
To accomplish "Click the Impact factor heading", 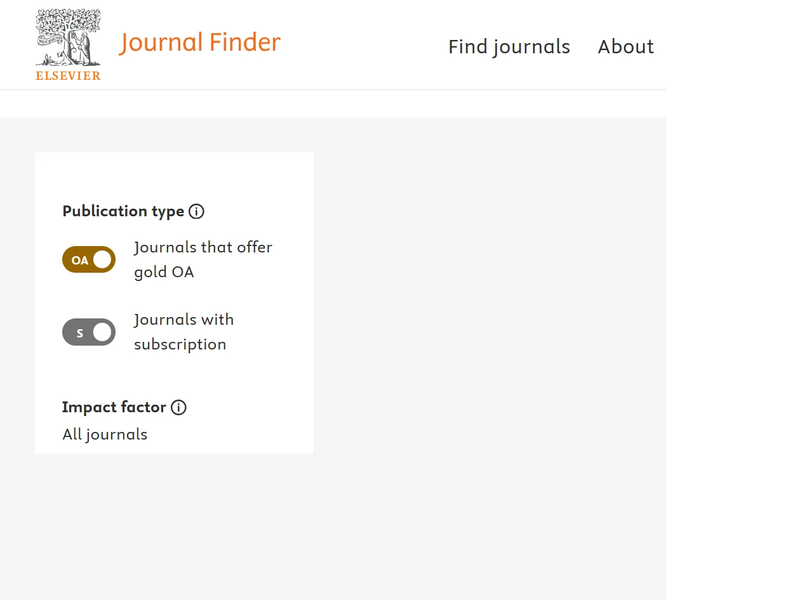I will (x=114, y=407).
